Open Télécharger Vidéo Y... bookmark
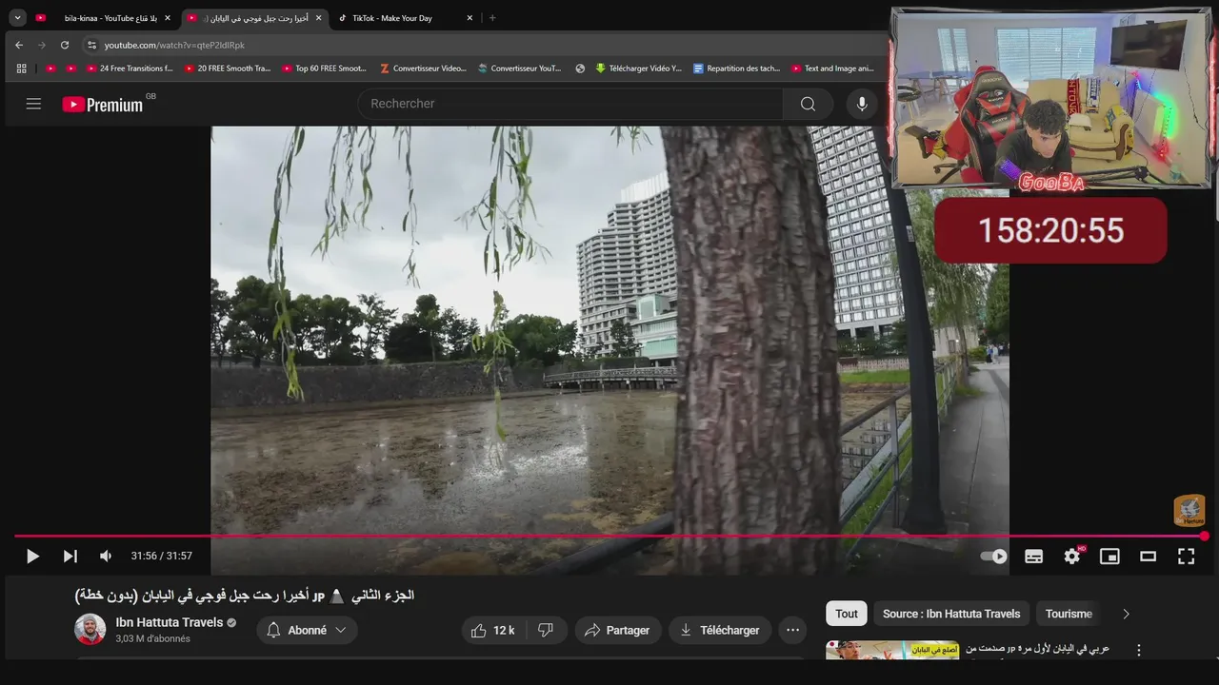Screen dimensions: 1219x685 tap(638, 68)
